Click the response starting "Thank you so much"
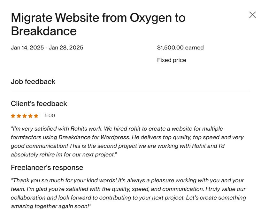Image resolution: width=261 pixels, height=212 pixels. (128, 193)
